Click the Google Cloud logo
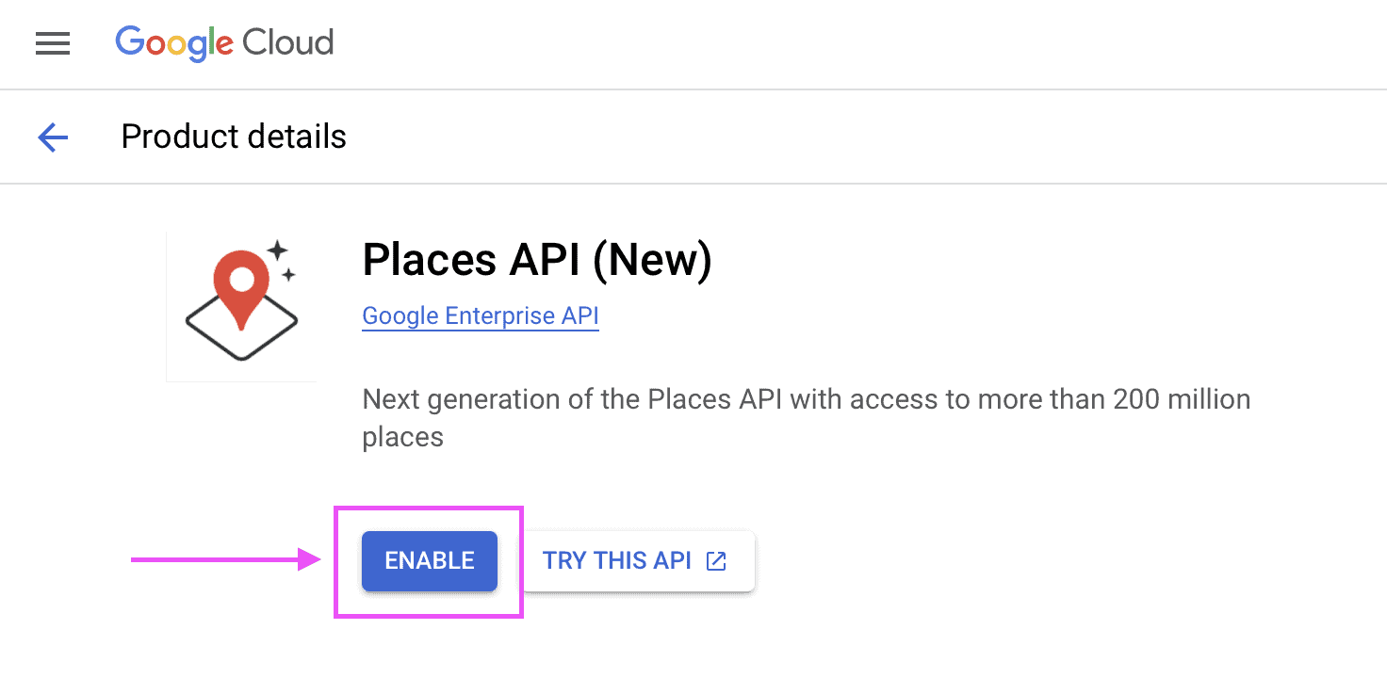The image size is (1387, 678). [x=224, y=43]
